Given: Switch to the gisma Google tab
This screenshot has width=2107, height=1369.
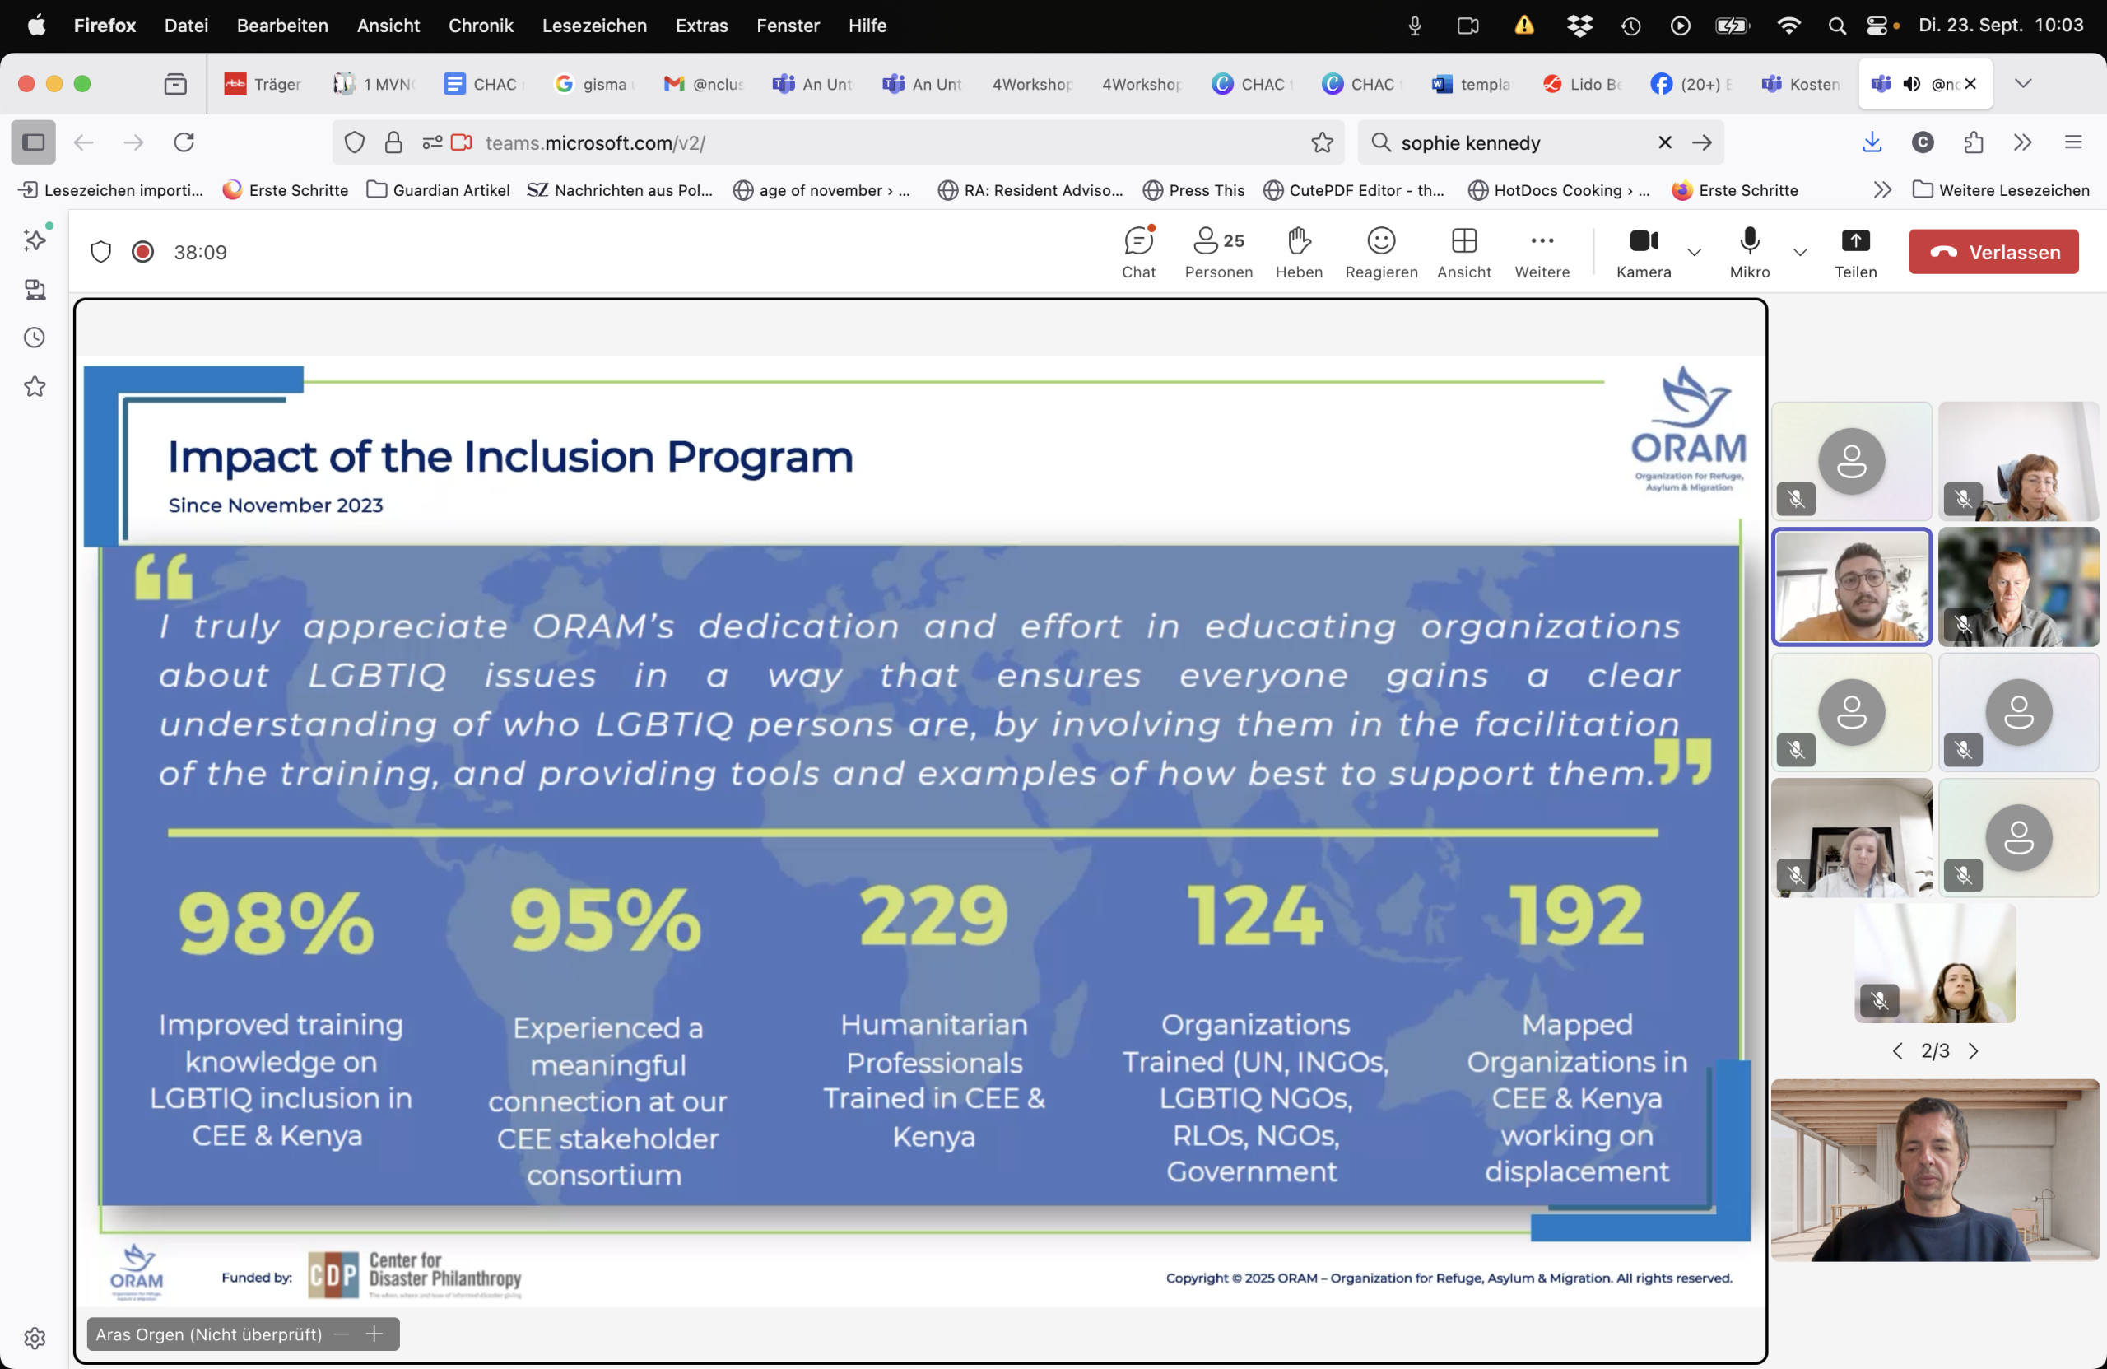Looking at the screenshot, I should (x=595, y=84).
